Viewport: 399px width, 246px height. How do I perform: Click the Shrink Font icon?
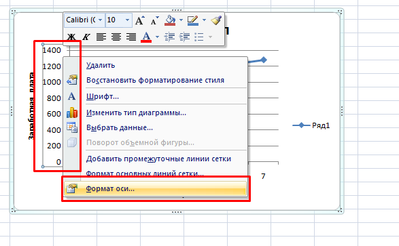click(x=154, y=20)
